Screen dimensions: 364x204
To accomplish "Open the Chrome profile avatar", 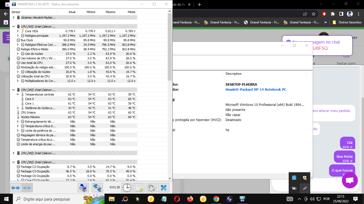I will pos(350,14).
